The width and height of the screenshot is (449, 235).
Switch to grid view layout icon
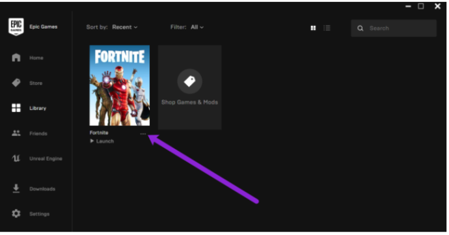click(x=313, y=28)
